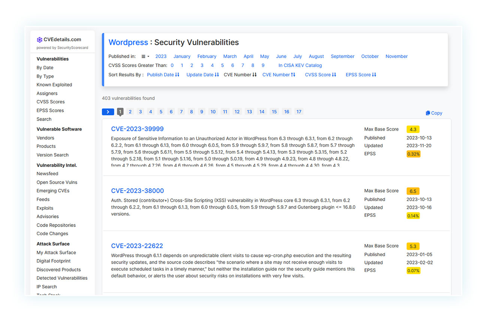This screenshot has height=322, width=487.
Task: Sort results by Update Date descending
Action: (202, 75)
